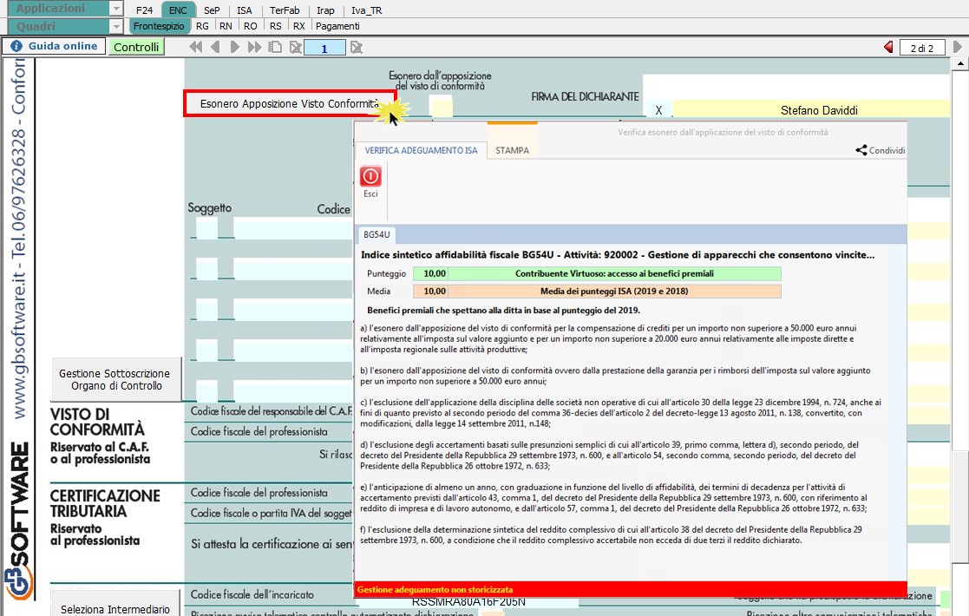Open the RG quadro tab
This screenshot has width=969, height=616.
coord(202,26)
